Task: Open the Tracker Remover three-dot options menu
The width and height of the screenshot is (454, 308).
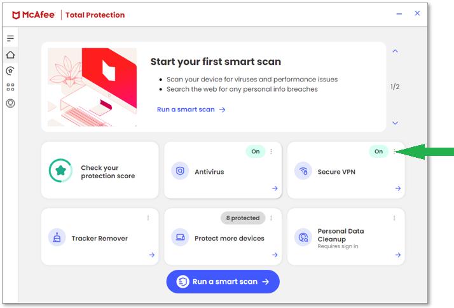Action: [148, 218]
